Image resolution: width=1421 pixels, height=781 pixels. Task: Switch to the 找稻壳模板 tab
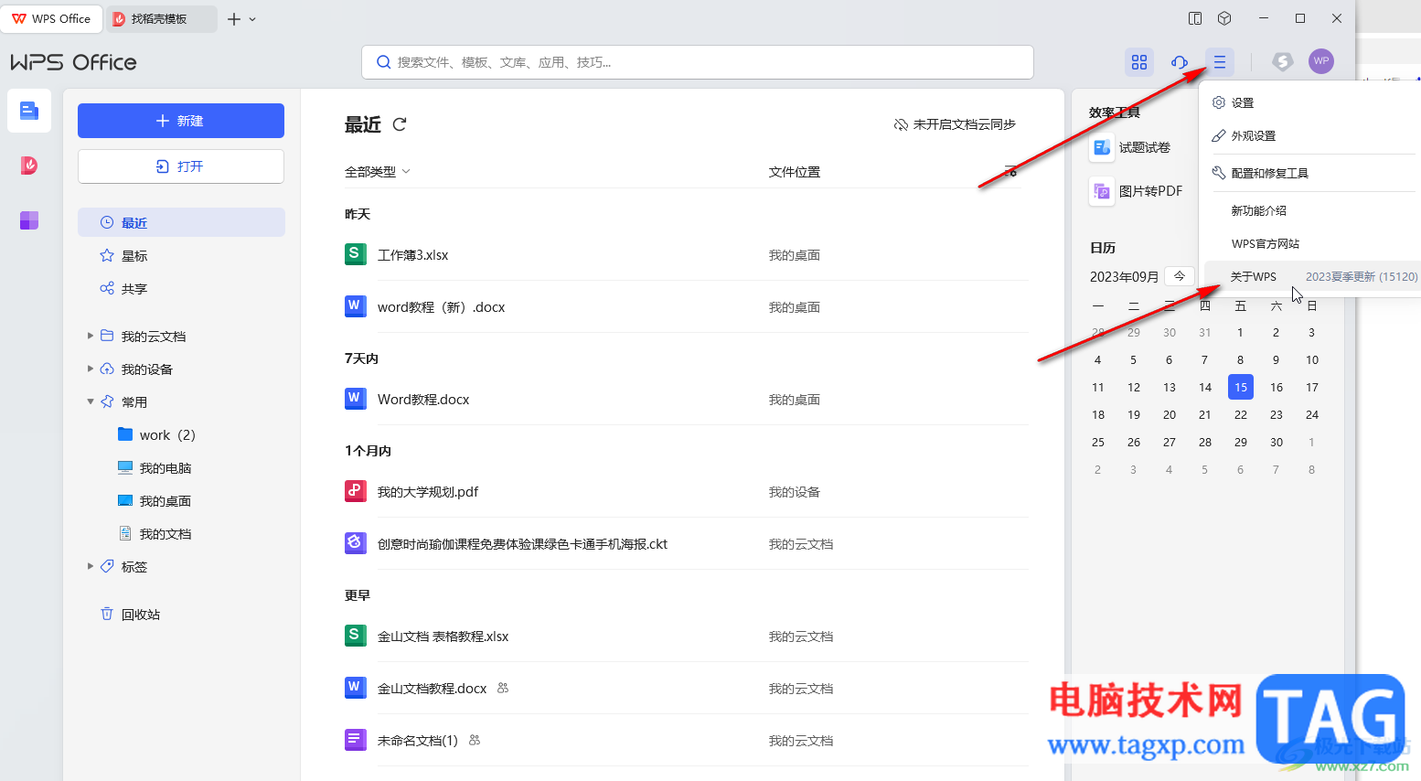pos(162,18)
